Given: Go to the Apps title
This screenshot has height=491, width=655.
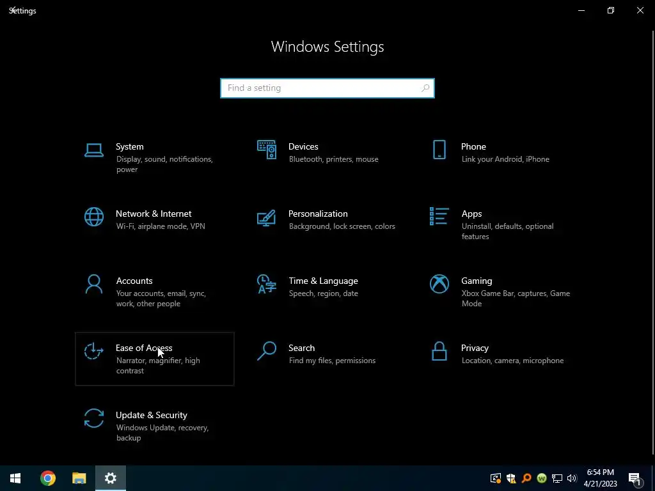Looking at the screenshot, I should point(471,214).
